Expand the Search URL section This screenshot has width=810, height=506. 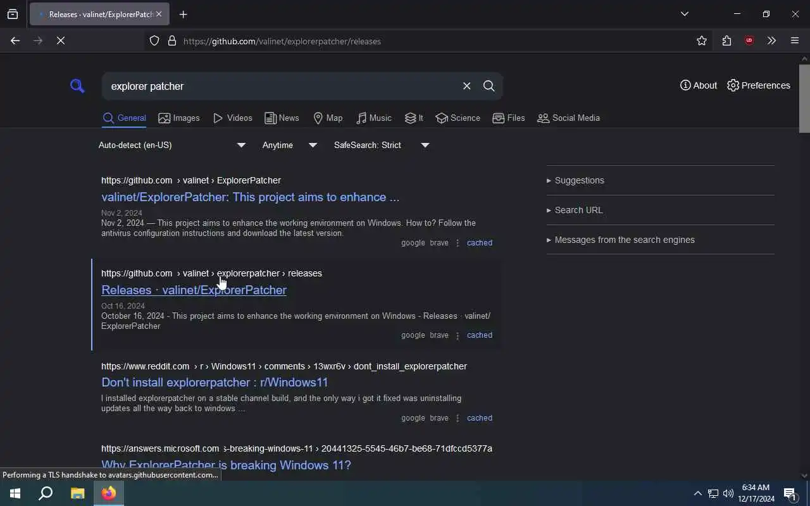[x=575, y=210]
